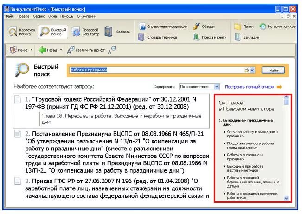This screenshot has width=302, height=214.
Task: Click the clear query brush icon
Action: (x=246, y=70)
